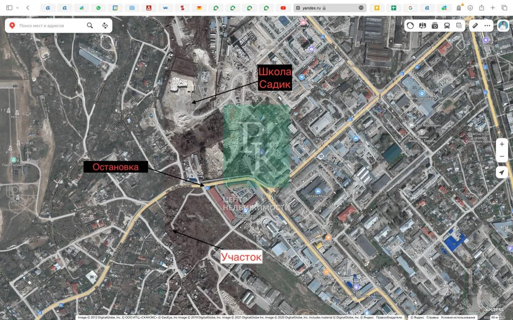Switch to the Google Calendar tab
The width and height of the screenshot is (513, 320).
(115, 8)
